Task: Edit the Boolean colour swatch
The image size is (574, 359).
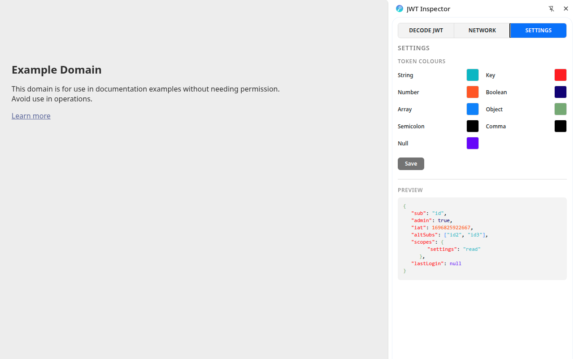Action: [x=561, y=92]
